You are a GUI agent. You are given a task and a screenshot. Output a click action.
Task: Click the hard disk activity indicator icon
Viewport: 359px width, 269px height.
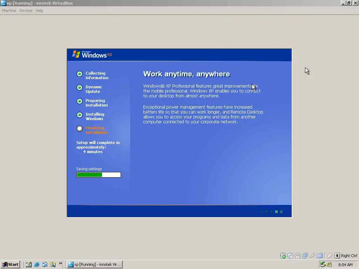(x=283, y=255)
